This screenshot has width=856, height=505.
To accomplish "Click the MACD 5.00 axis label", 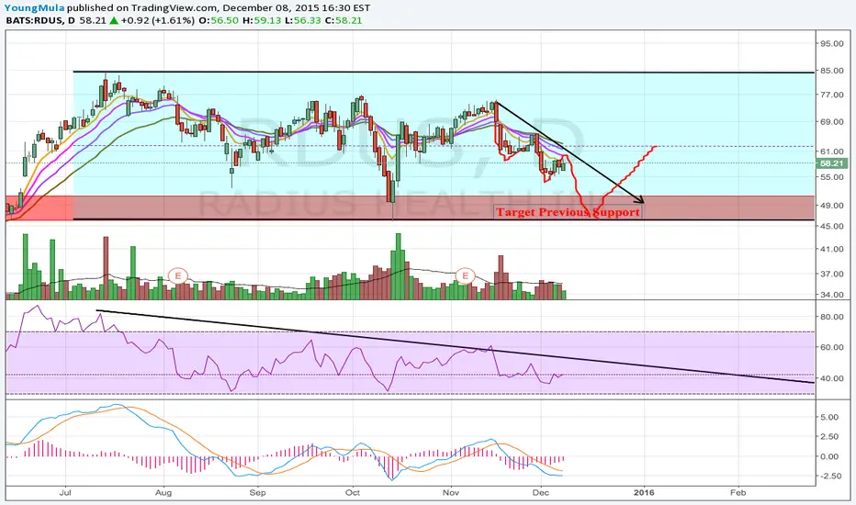I will tap(829, 417).
